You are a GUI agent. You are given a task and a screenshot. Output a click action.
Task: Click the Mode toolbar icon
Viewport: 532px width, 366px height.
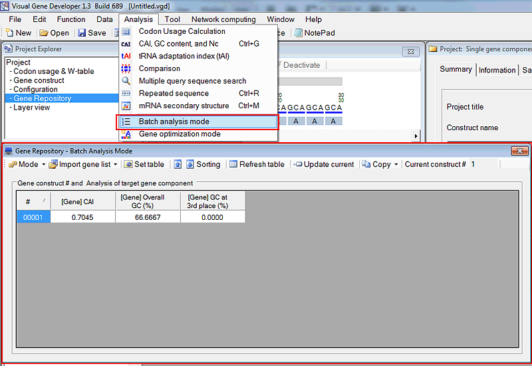click(13, 164)
